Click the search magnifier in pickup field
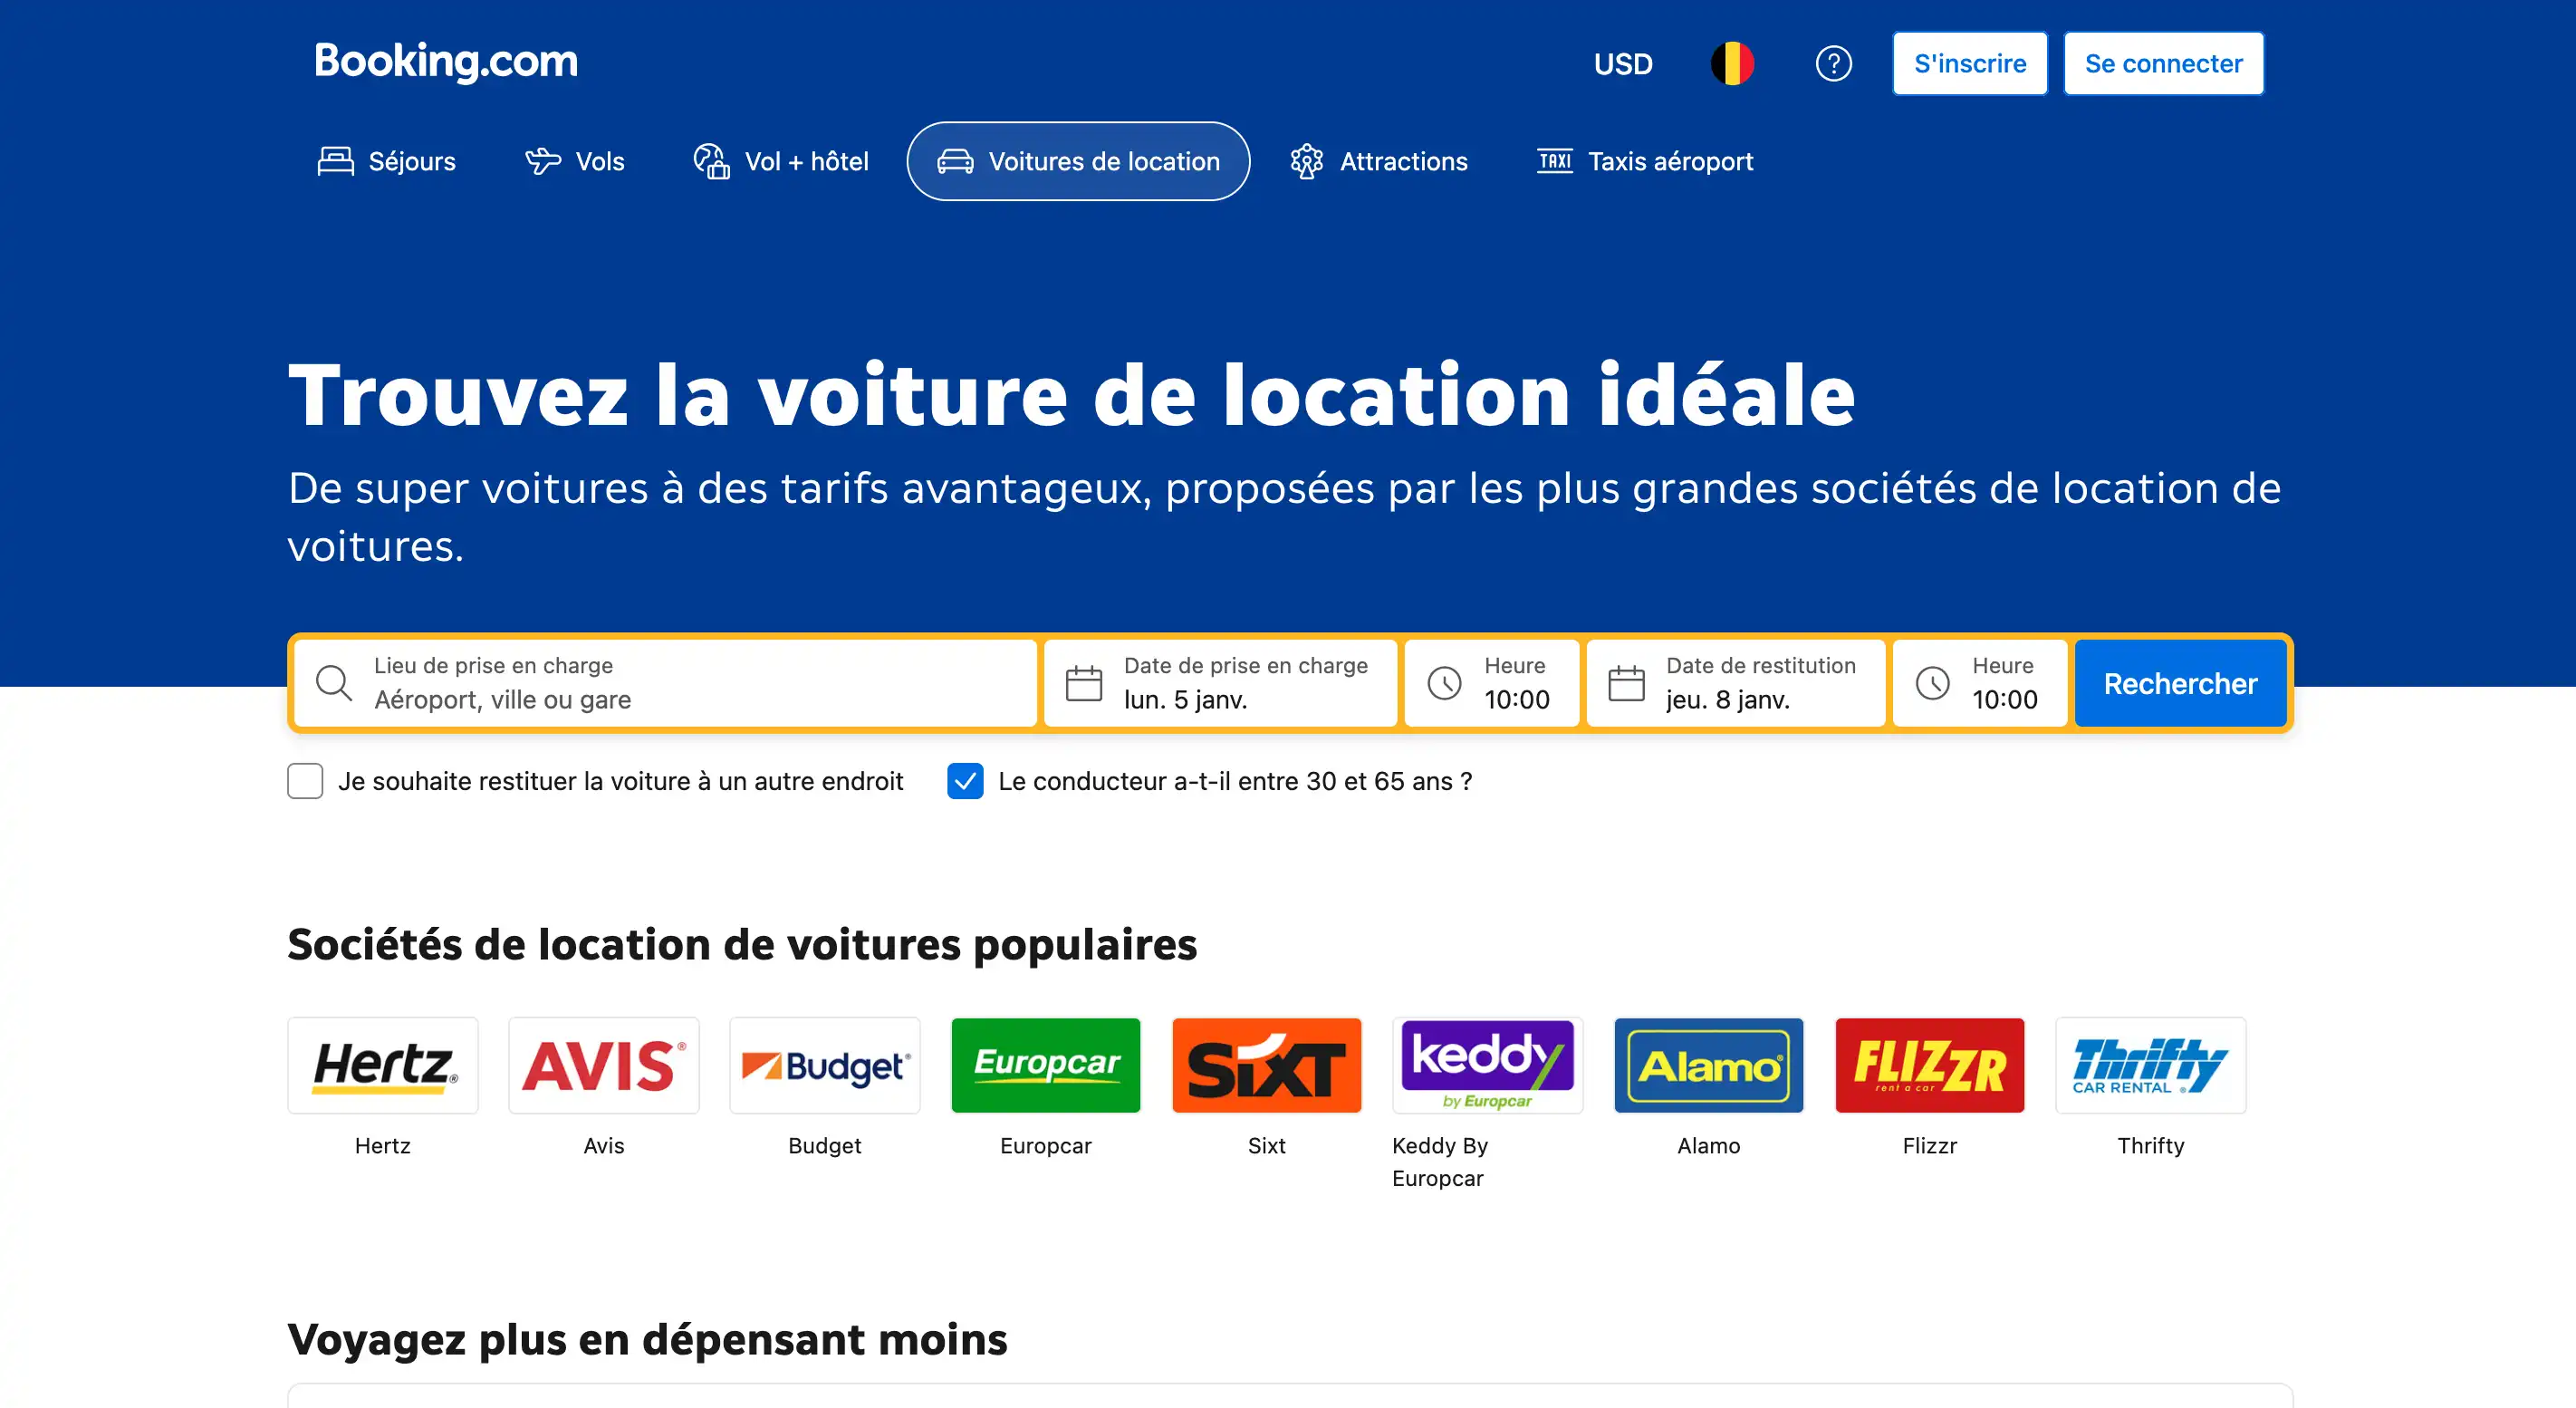The width and height of the screenshot is (2576, 1408). coord(333,683)
